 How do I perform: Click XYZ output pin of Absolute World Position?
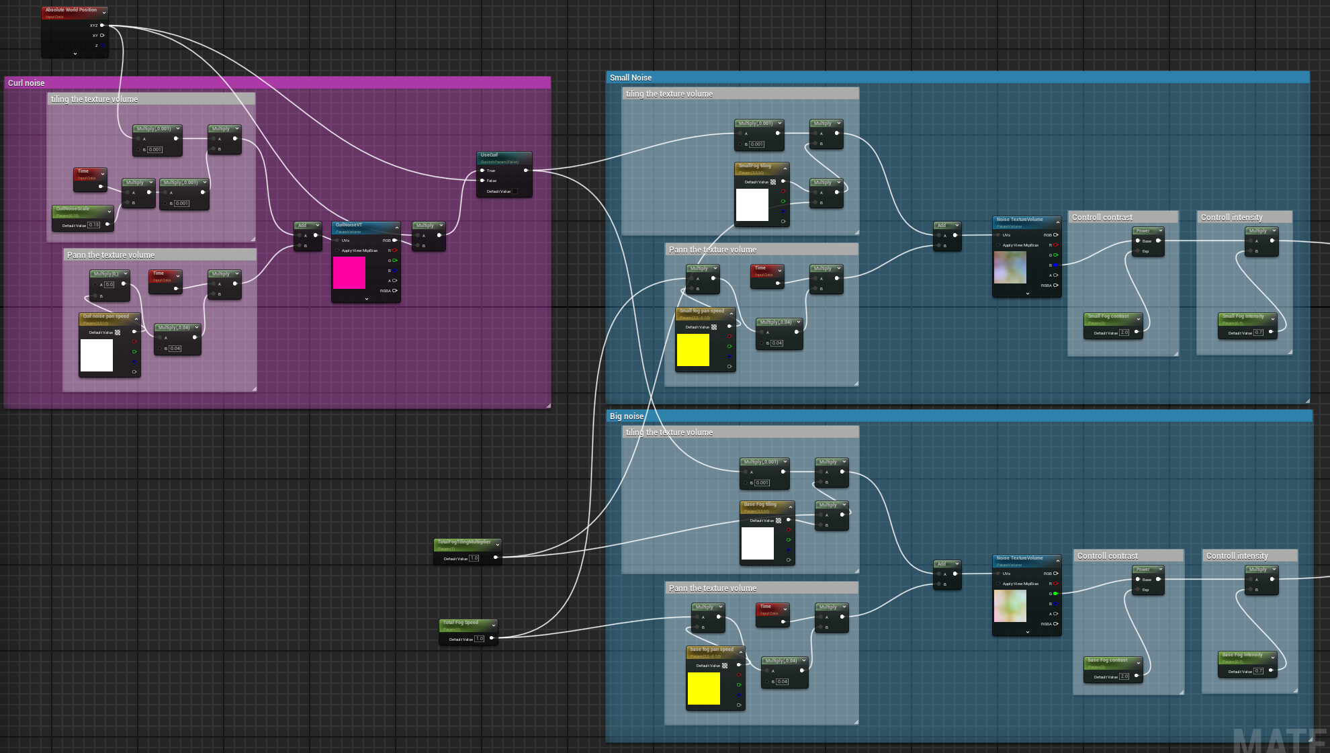point(102,26)
